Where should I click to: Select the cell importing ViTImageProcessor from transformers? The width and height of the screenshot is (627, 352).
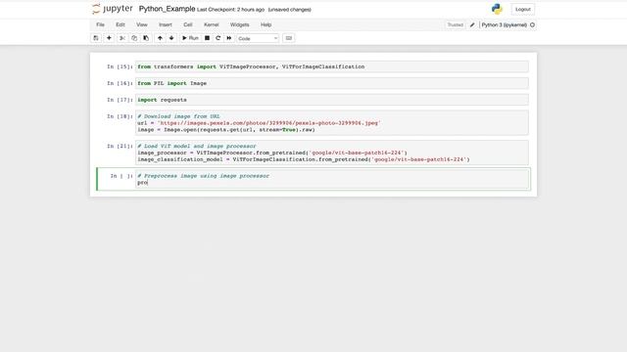pos(332,66)
